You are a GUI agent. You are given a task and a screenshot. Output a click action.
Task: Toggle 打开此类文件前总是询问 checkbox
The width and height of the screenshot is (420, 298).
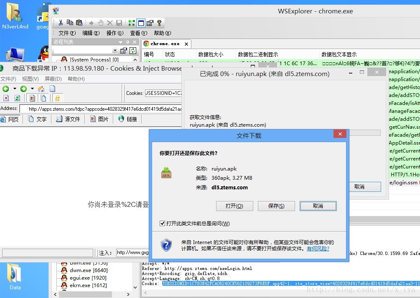pyautogui.click(x=162, y=223)
